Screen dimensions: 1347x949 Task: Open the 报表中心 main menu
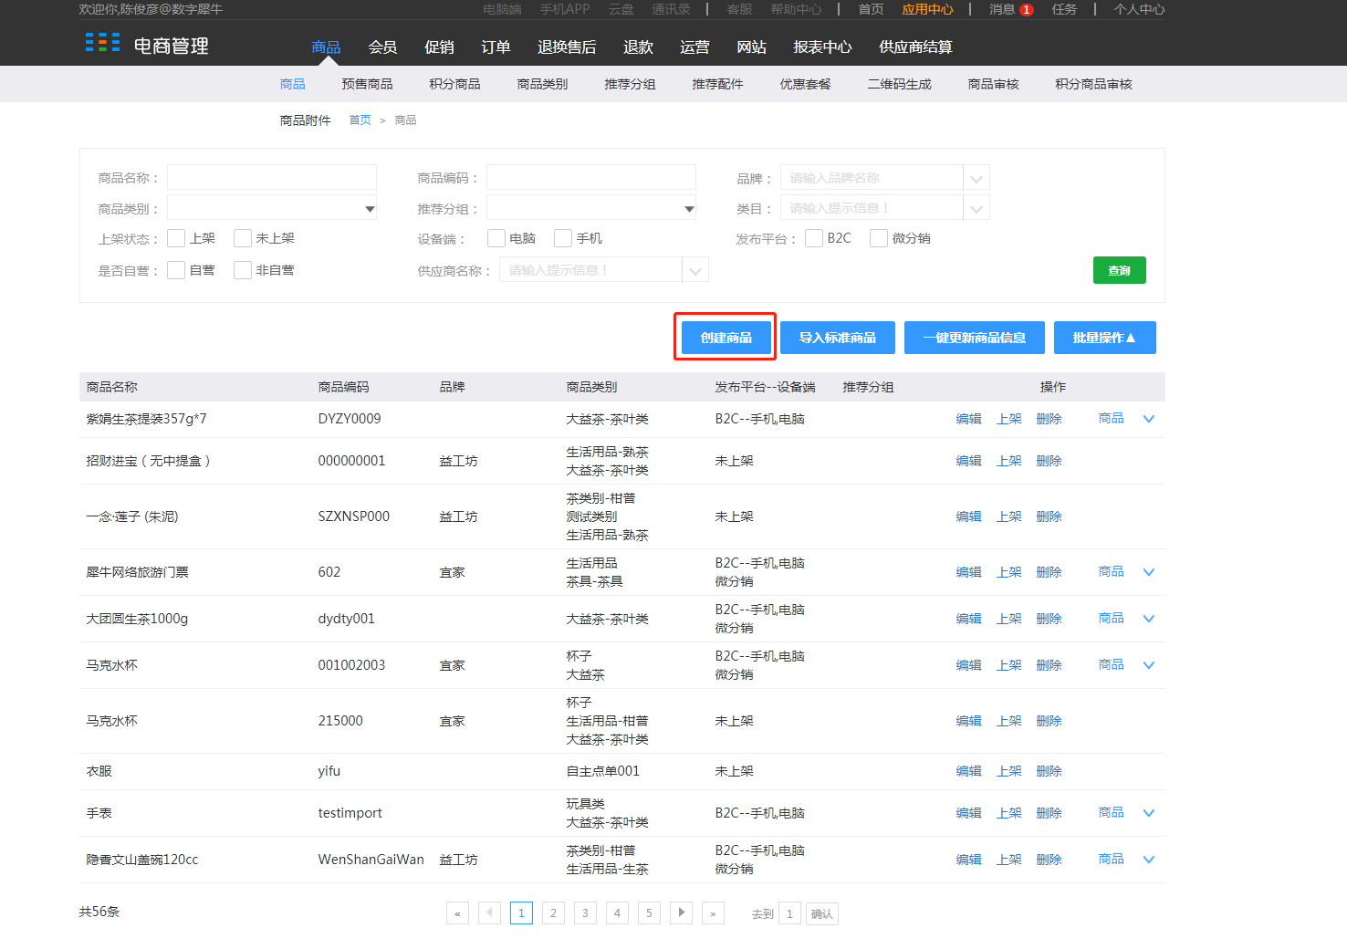coord(822,47)
